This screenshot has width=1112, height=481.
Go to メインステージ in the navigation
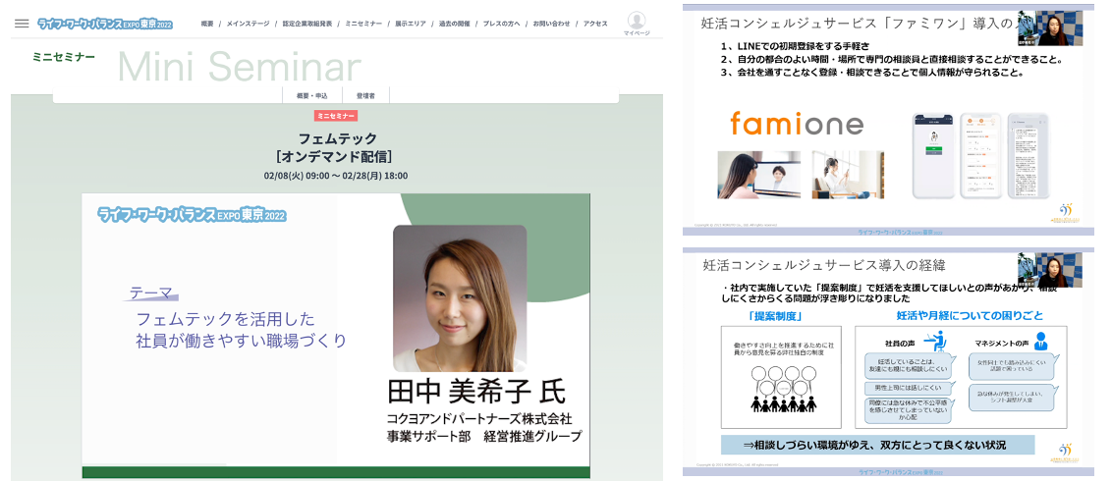(248, 24)
